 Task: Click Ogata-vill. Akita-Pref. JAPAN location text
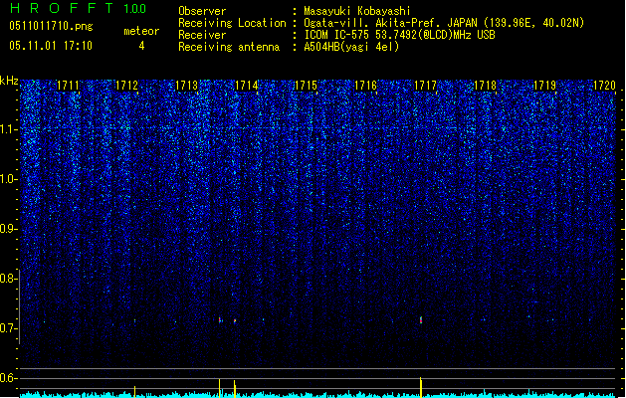coord(444,23)
